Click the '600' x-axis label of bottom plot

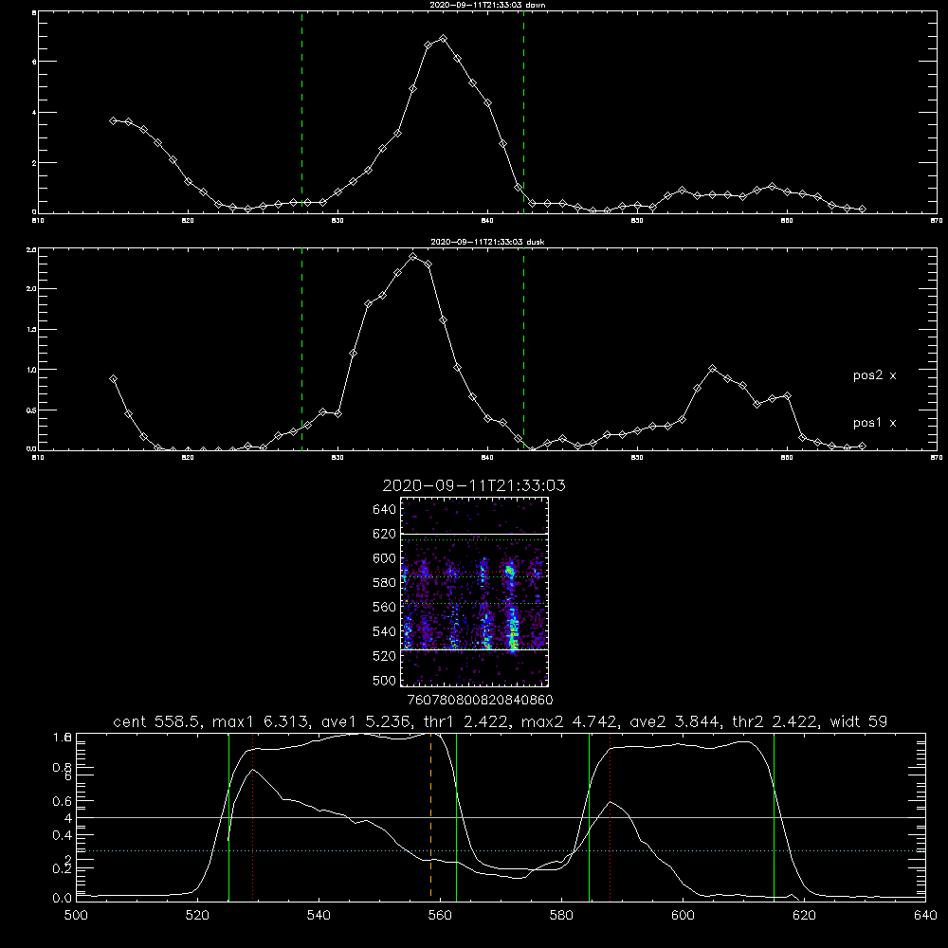click(x=683, y=916)
